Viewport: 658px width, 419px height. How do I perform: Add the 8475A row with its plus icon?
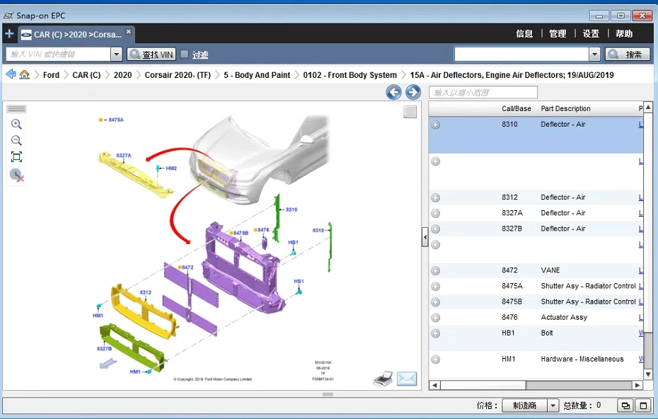click(436, 287)
